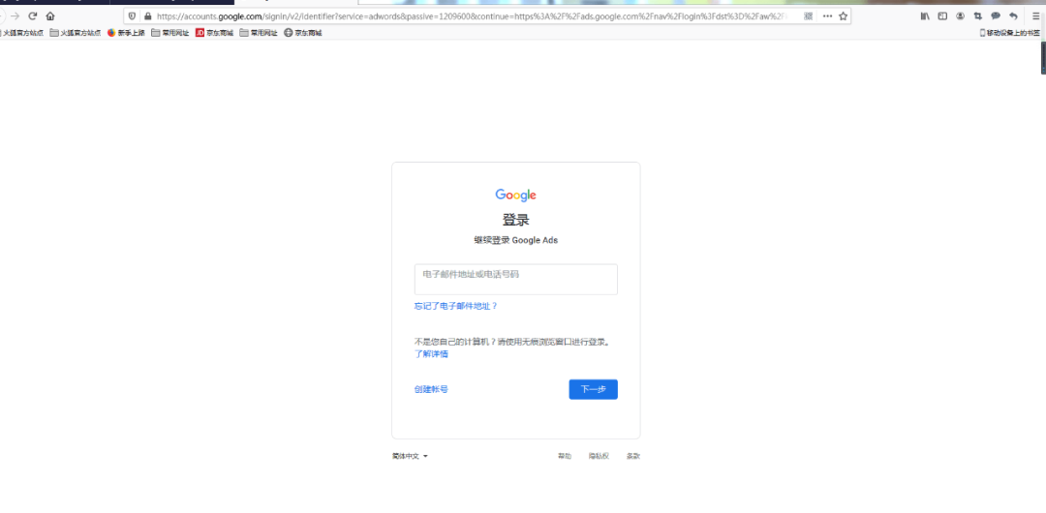1046x513 pixels.
Task: Click 忘记了电子邮件地址 link
Action: pos(455,306)
